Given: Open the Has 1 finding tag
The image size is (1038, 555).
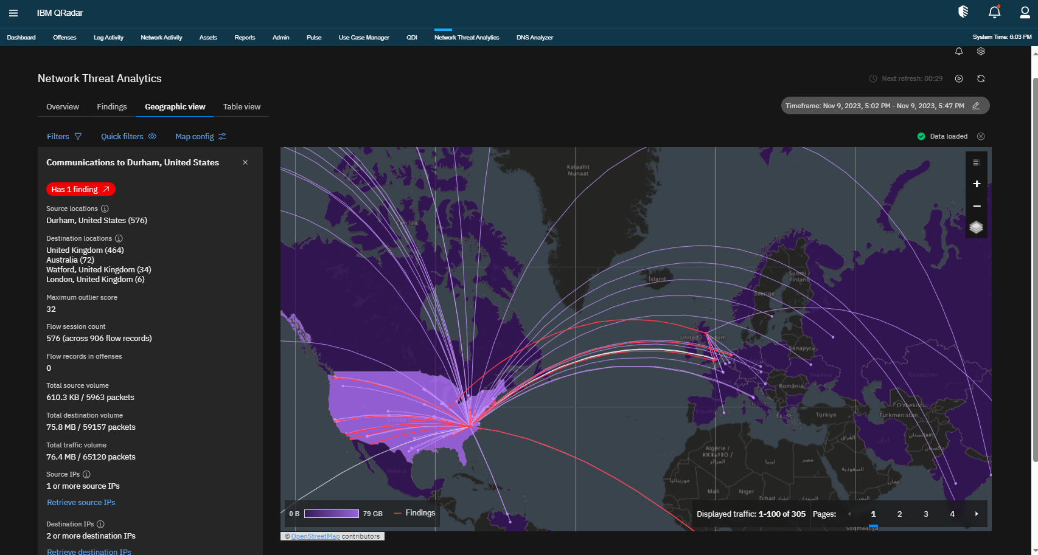Looking at the screenshot, I should 80,189.
